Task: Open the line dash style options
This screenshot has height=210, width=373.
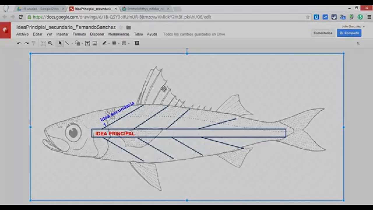Action: click(x=124, y=43)
